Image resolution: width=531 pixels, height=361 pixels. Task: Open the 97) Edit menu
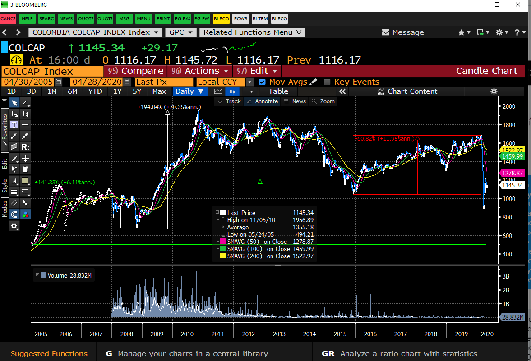coord(257,71)
